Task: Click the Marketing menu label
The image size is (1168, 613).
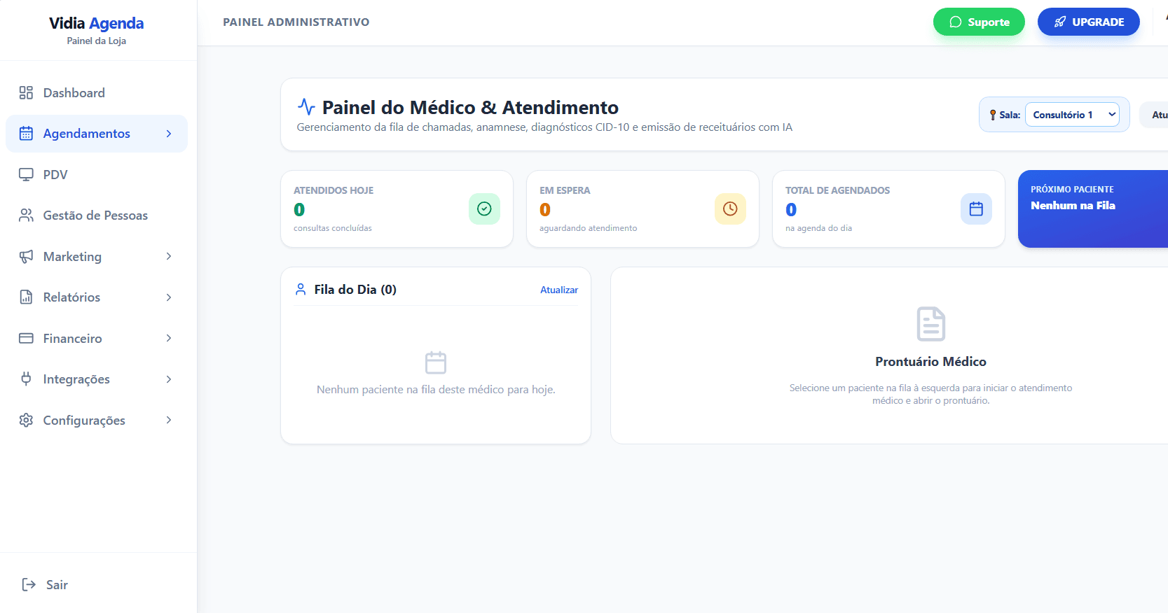Action: [72, 257]
